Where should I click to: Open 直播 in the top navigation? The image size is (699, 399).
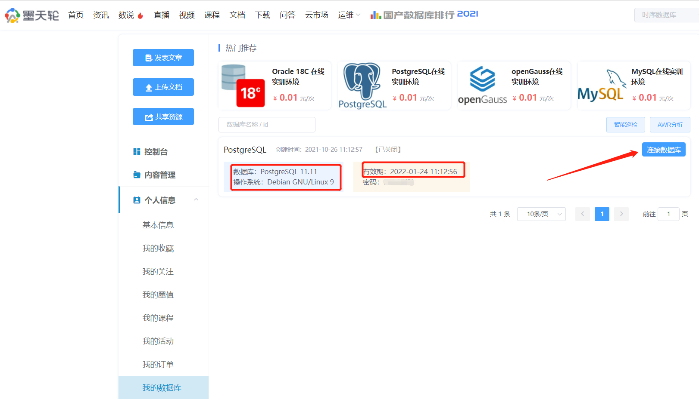162,15
